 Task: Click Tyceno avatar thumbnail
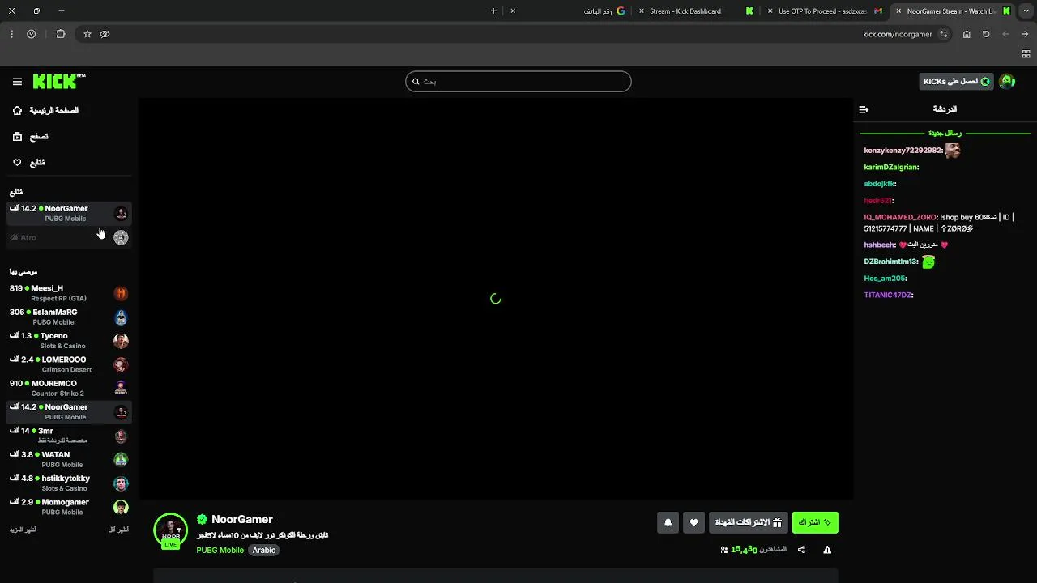pos(121,341)
